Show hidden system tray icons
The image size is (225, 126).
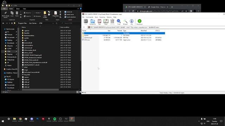(199, 121)
